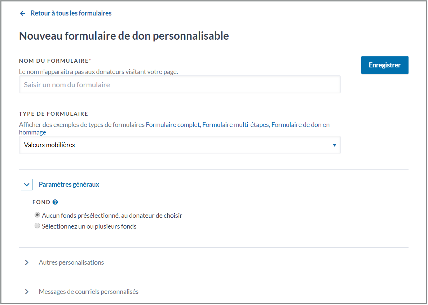This screenshot has height=305, width=428.
Task: Click the Enregistrer button
Action: (384, 65)
